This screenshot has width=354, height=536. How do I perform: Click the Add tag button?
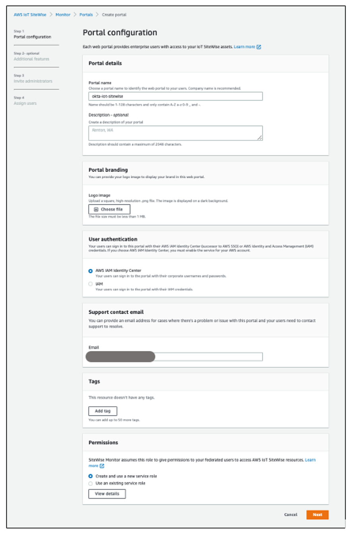tap(102, 411)
